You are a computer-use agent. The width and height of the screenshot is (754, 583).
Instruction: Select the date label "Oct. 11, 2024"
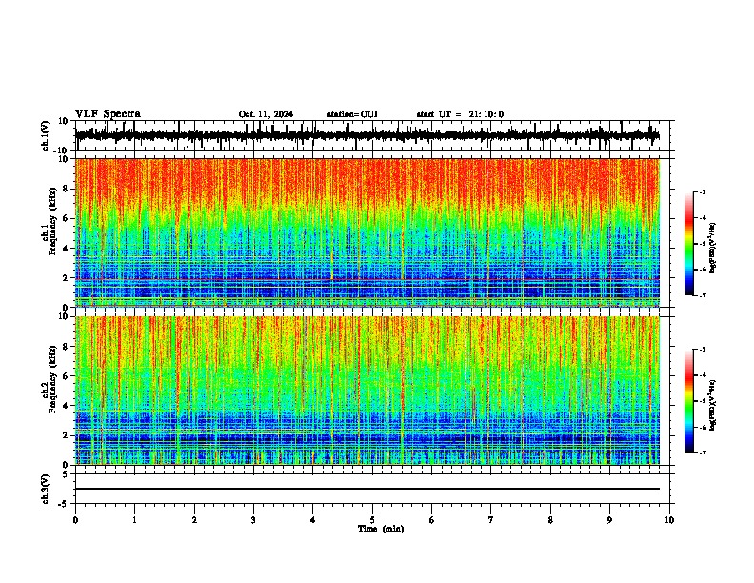click(266, 114)
